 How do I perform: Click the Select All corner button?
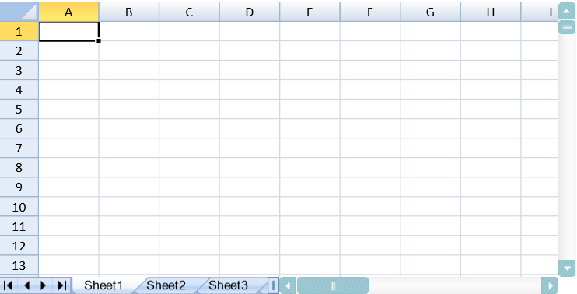click(19, 12)
